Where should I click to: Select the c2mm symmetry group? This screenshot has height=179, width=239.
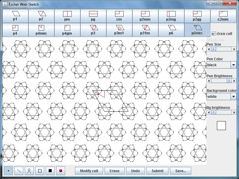point(223,16)
